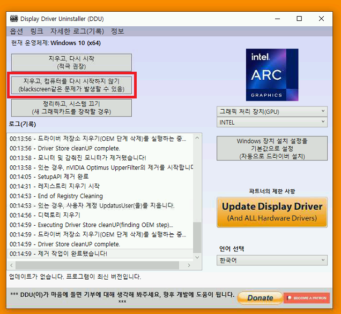Click the vertical scrollbar thumb in log
This screenshot has height=314, width=341.
(197, 238)
